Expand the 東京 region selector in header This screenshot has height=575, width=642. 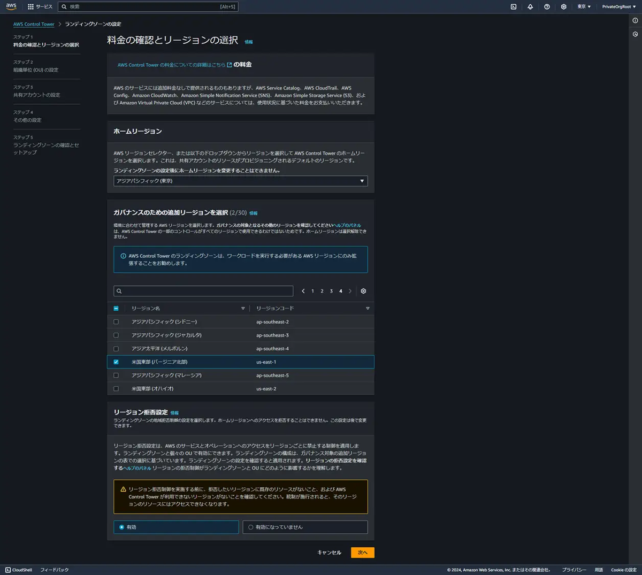click(584, 6)
